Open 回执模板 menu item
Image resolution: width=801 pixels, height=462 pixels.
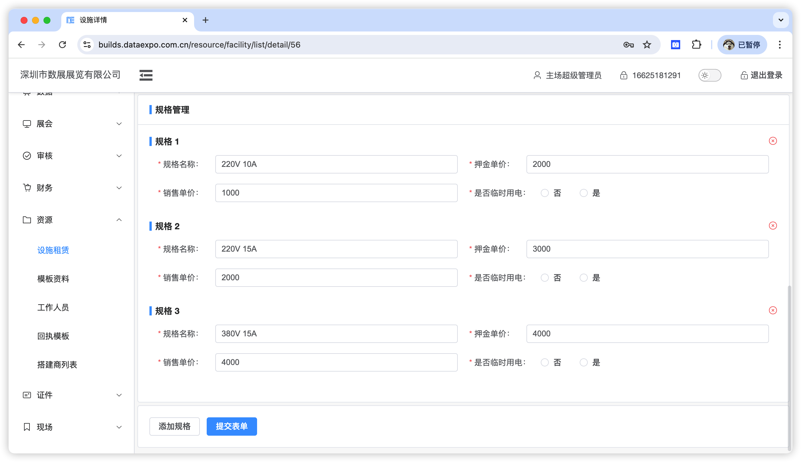[53, 336]
